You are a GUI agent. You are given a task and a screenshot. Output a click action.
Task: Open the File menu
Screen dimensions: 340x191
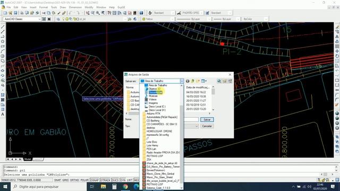coord(8,7)
